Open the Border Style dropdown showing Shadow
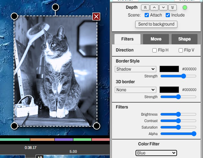This screenshot has width=203, height=158. pyautogui.click(x=136, y=69)
